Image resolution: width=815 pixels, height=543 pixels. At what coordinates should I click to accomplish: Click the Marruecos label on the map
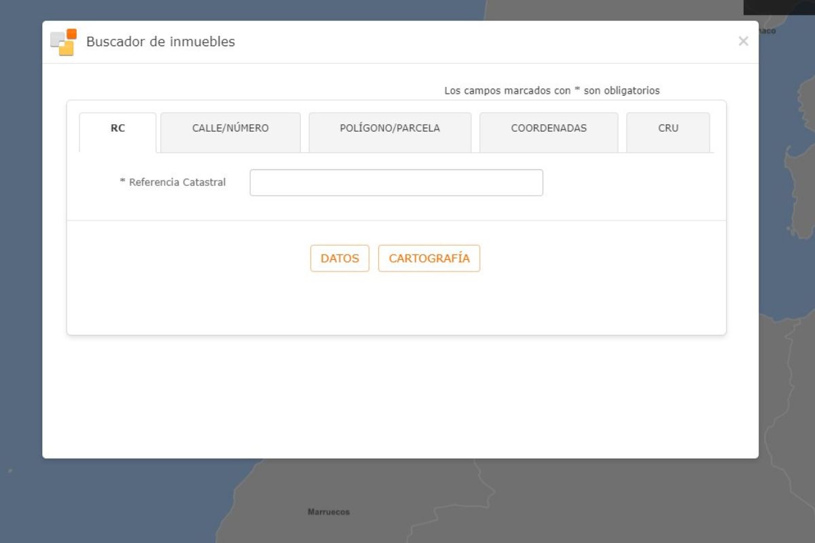[x=329, y=512]
